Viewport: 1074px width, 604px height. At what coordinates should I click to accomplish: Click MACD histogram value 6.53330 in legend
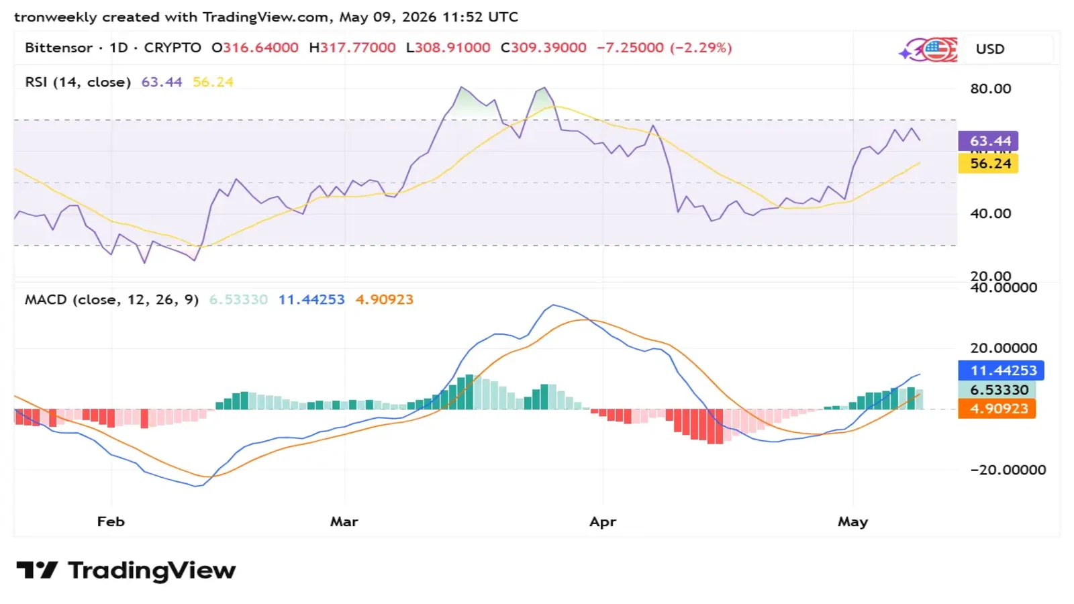[238, 299]
